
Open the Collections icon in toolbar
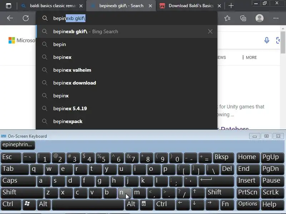[243, 18]
